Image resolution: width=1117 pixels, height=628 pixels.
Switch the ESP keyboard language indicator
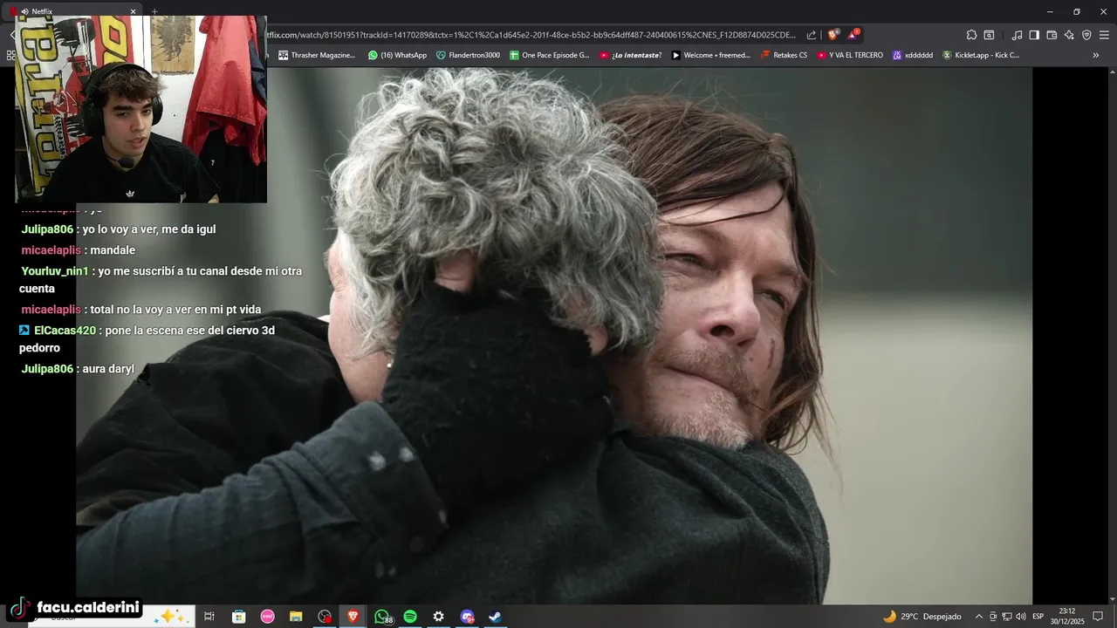(x=1038, y=617)
